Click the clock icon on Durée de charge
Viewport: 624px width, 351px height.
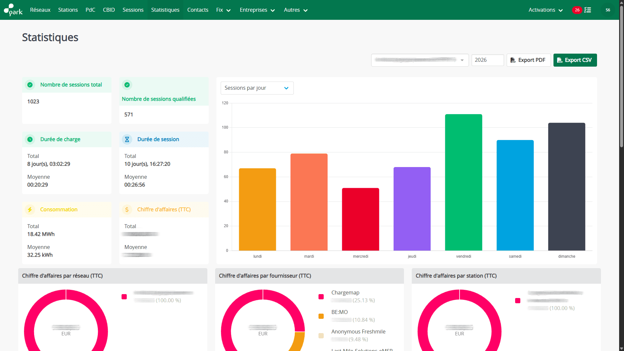[30, 139]
